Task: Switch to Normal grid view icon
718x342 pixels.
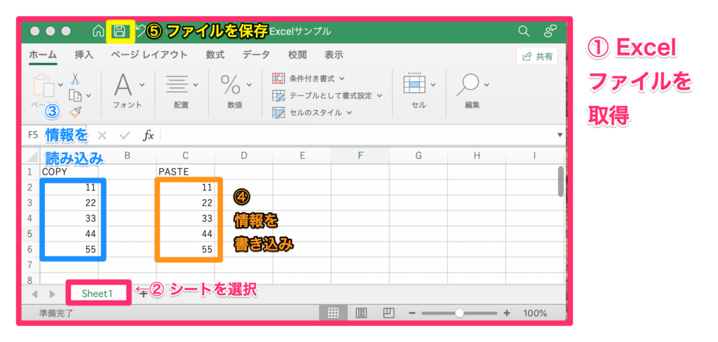Action: click(333, 313)
